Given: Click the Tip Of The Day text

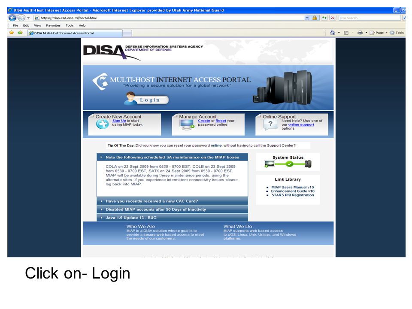Looking at the screenshot, I should click(202, 145).
